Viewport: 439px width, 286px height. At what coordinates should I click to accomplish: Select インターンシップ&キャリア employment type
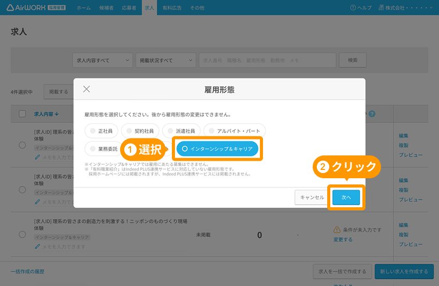pyautogui.click(x=217, y=149)
